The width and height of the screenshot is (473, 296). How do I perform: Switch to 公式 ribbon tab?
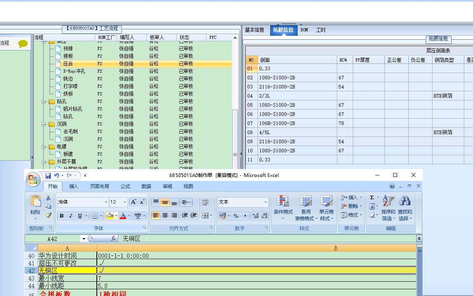(125, 186)
